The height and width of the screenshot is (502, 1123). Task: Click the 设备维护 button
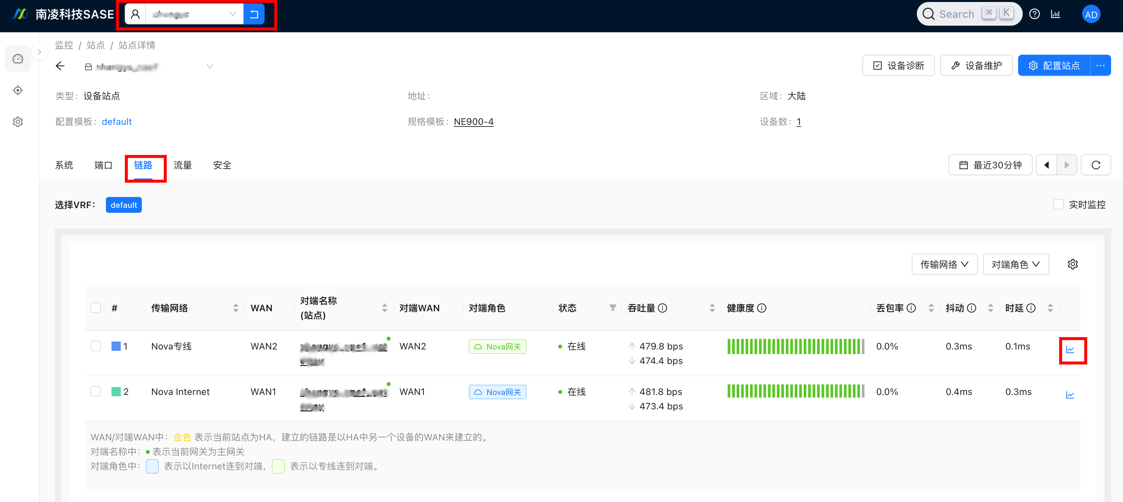[x=976, y=66]
